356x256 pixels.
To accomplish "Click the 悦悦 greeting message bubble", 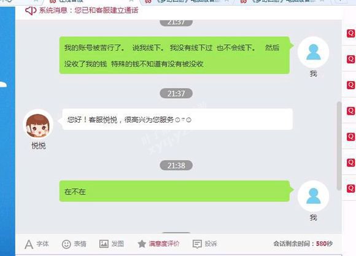I will (177, 119).
